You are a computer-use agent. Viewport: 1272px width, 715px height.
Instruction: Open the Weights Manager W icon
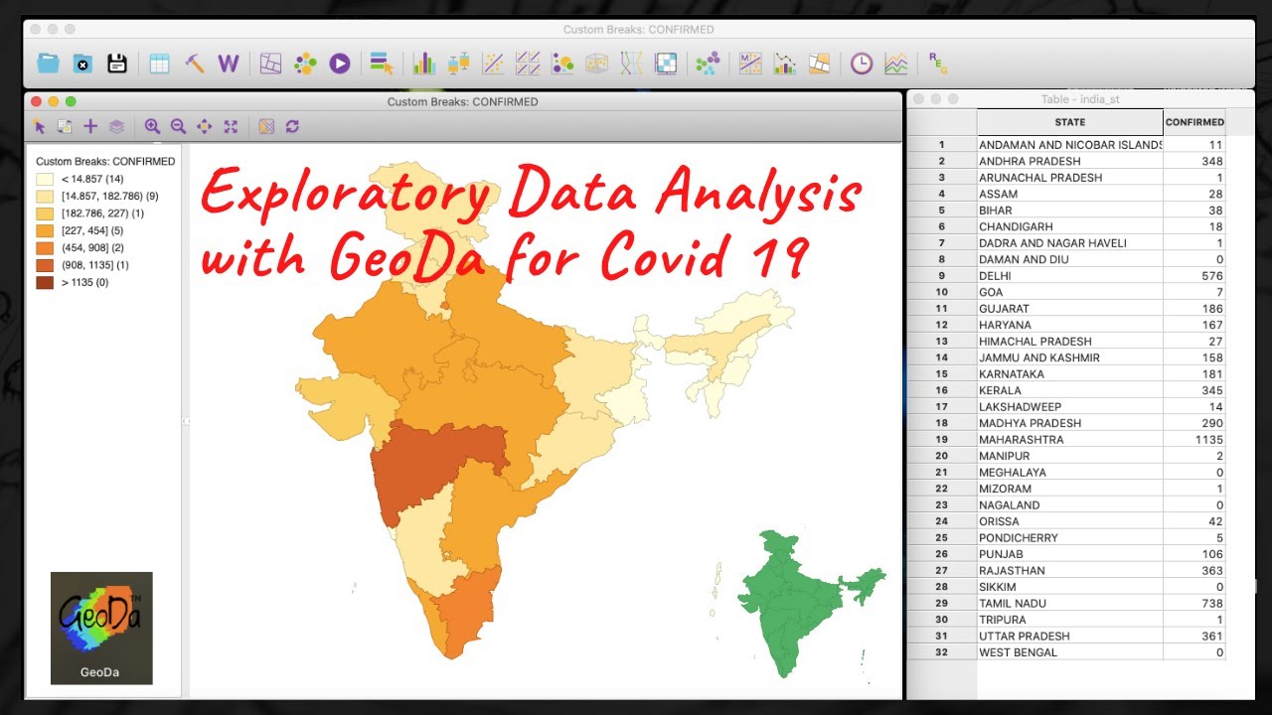[x=229, y=64]
